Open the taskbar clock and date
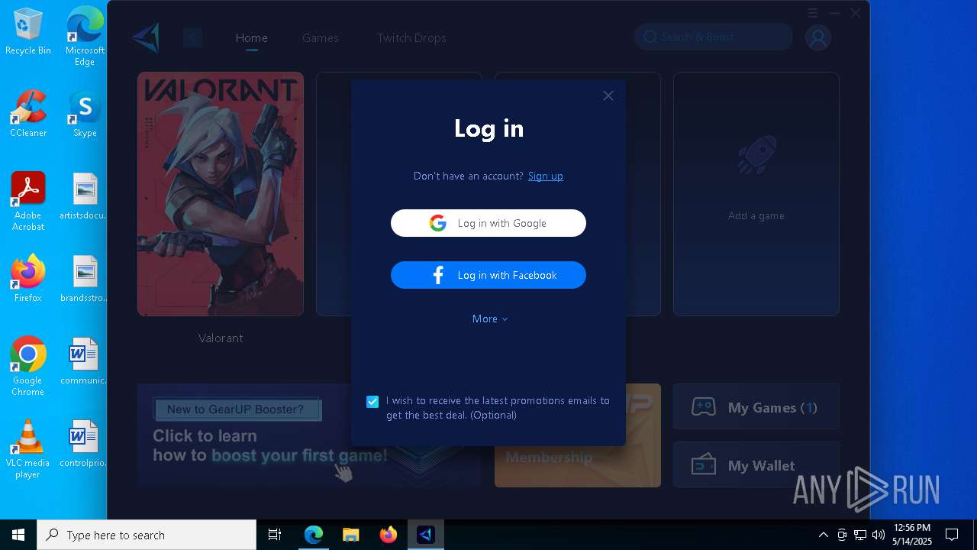Screen dimensions: 977x550 (912, 535)
